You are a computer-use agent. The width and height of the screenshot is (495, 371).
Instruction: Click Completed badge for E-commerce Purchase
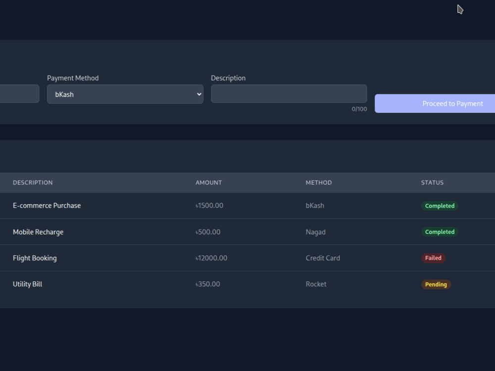440,206
